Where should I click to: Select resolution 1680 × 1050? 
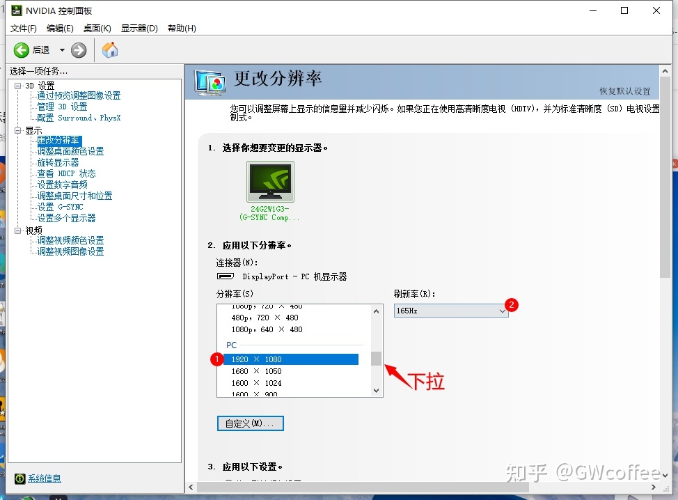pos(256,371)
